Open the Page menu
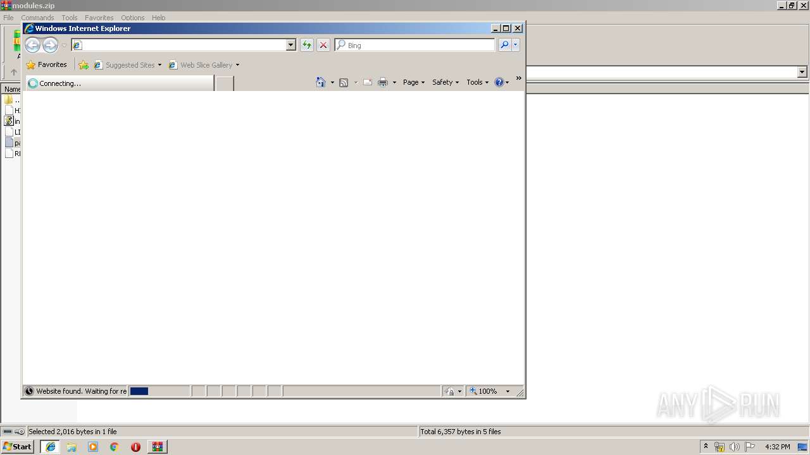The height and width of the screenshot is (455, 810). 414,82
